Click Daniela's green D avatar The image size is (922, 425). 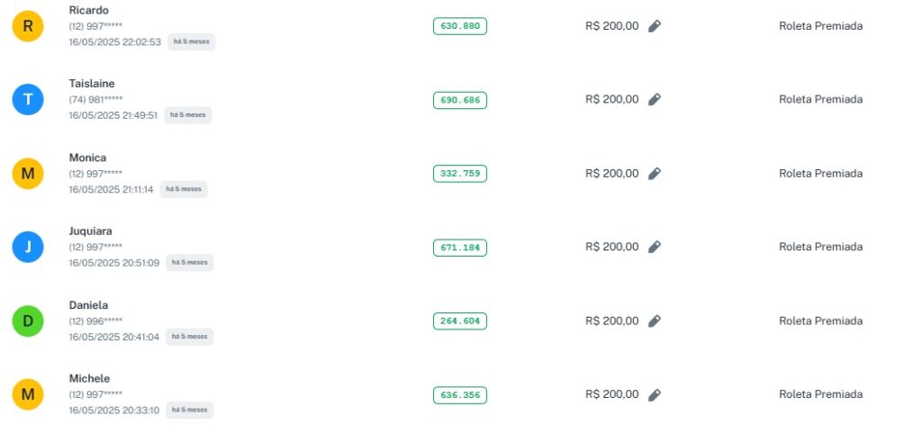point(28,321)
